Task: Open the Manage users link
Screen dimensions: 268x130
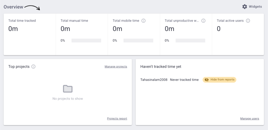Action: pos(250,118)
